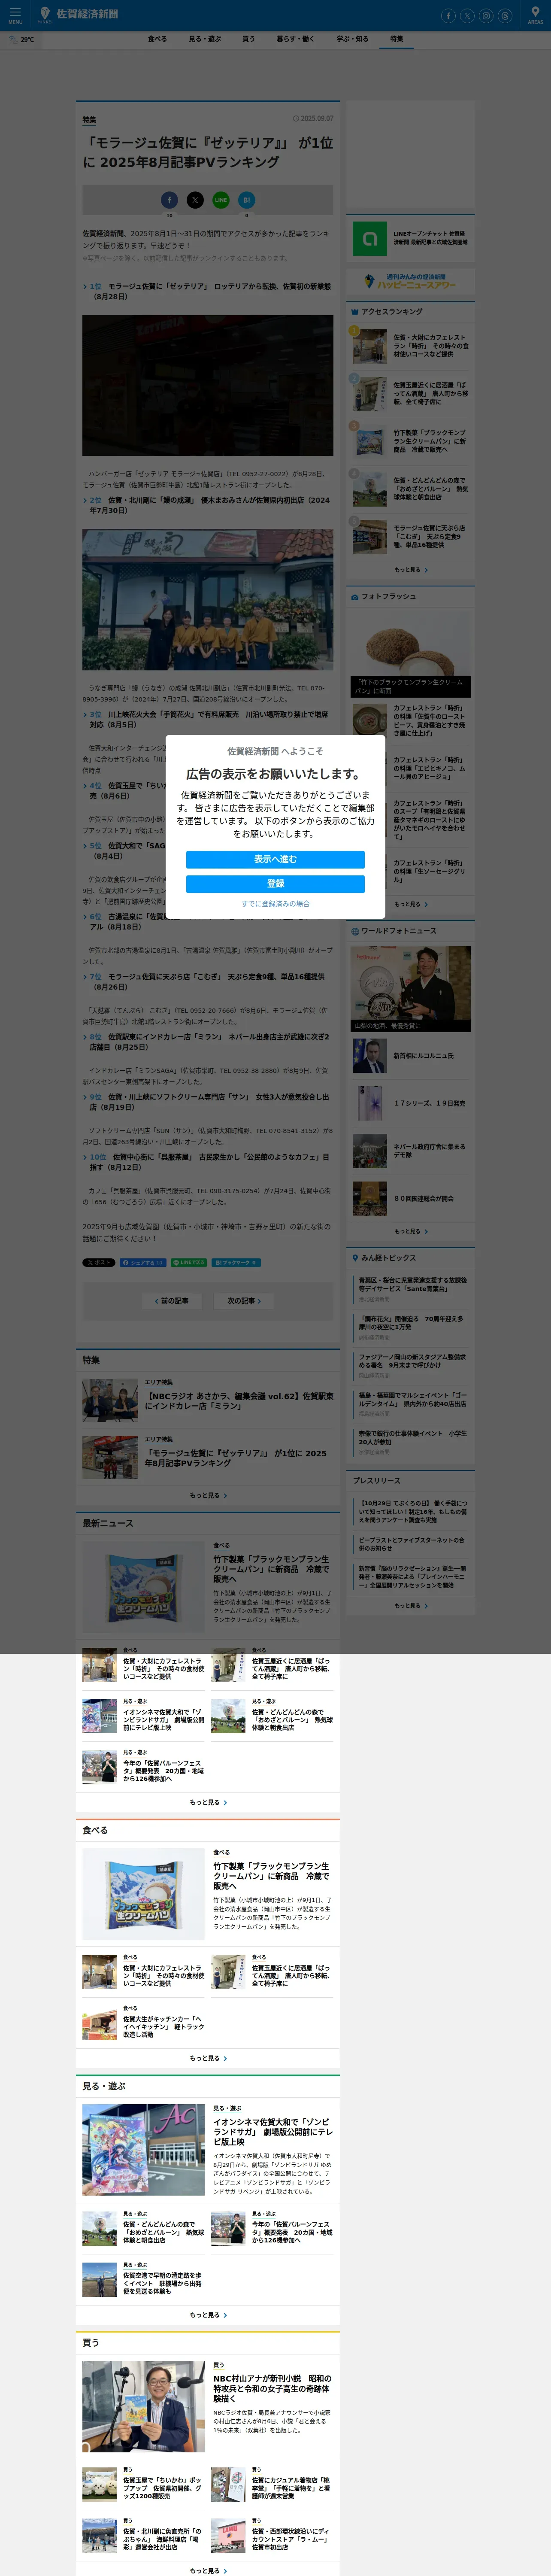Open イオンシネマ佐賀大和 ゾンビランドサガ article headline
The image size is (551, 2576).
coord(272,2131)
